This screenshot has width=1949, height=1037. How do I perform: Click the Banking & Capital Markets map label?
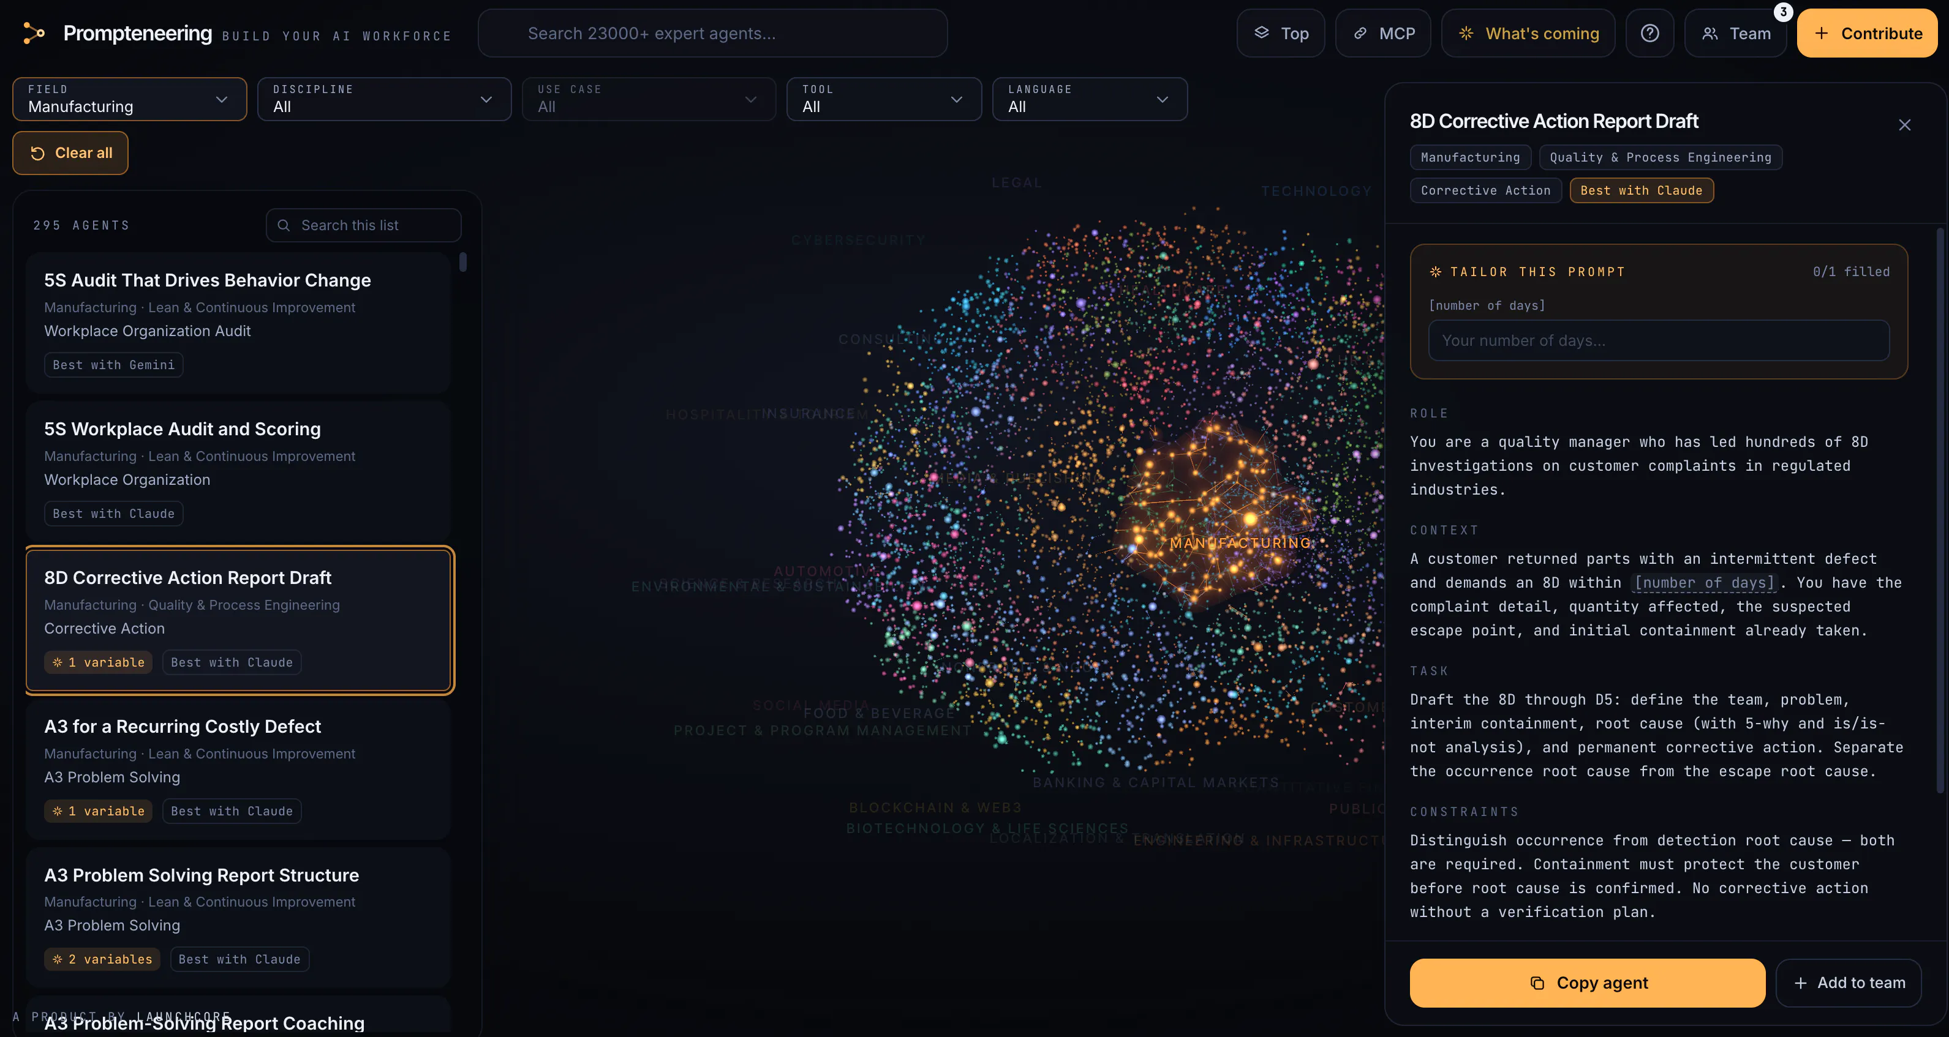1155,783
